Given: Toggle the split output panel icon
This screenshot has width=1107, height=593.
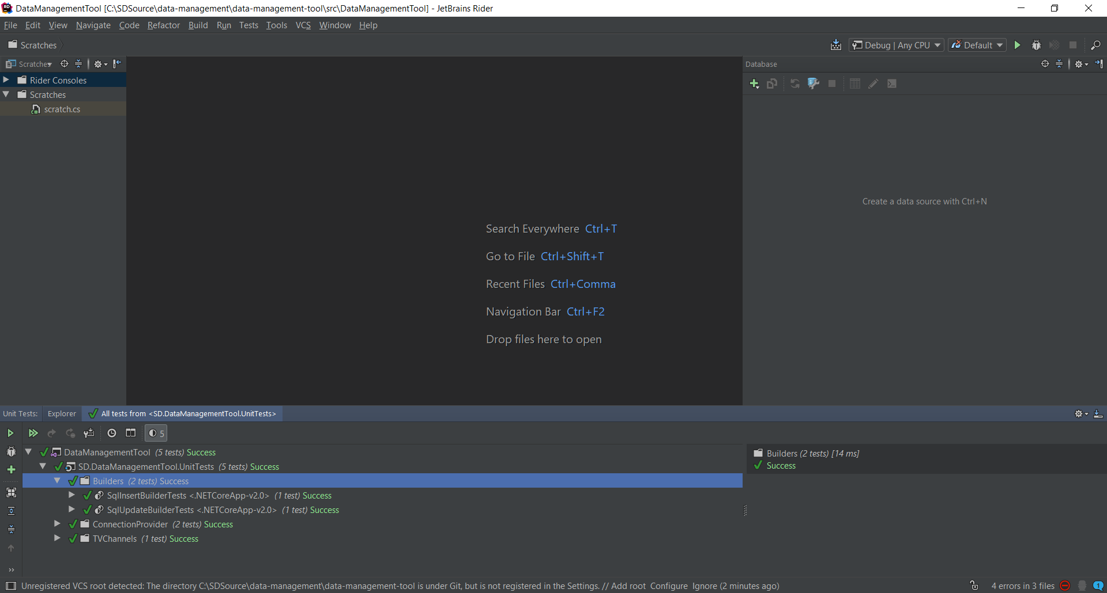Looking at the screenshot, I should [x=131, y=433].
